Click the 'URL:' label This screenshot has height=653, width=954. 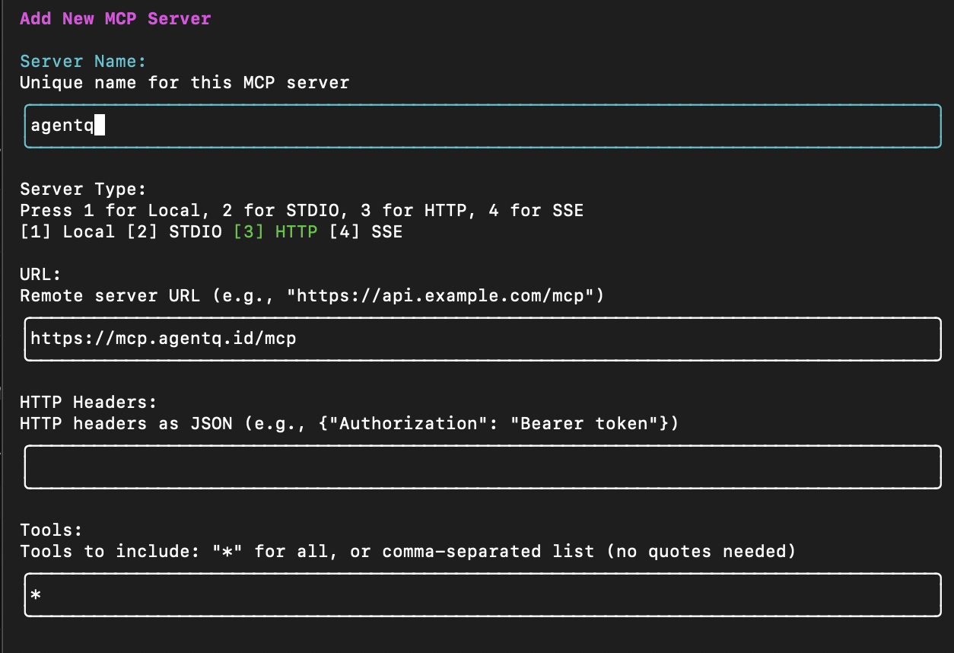(40, 274)
